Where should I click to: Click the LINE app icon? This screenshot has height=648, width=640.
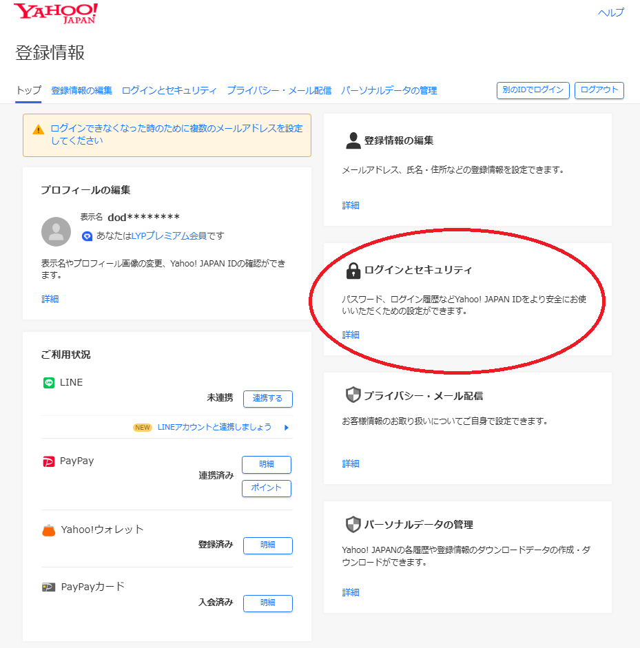click(48, 382)
